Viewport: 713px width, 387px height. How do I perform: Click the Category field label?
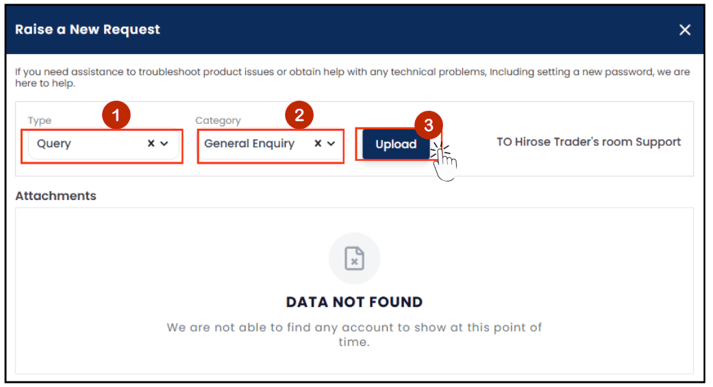218,121
